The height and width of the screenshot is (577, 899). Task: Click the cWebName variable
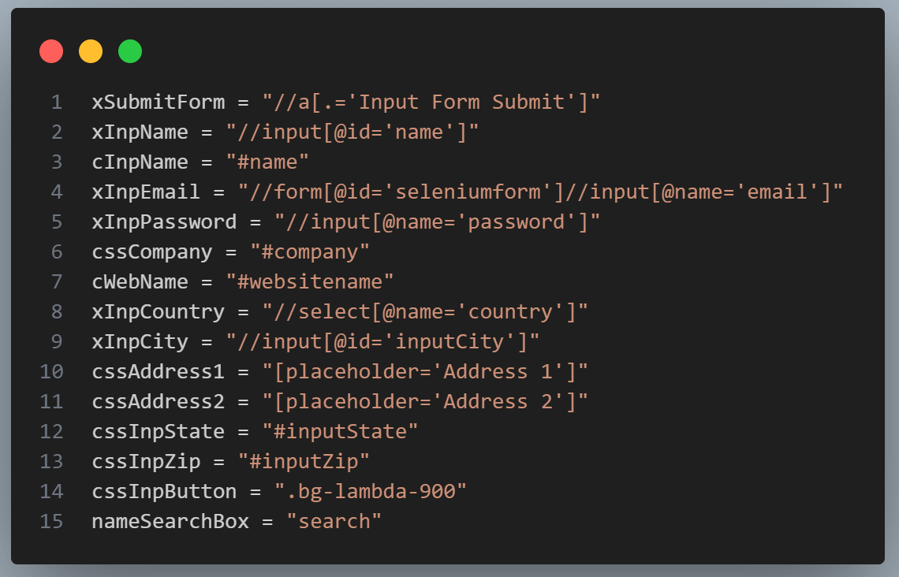pos(140,282)
